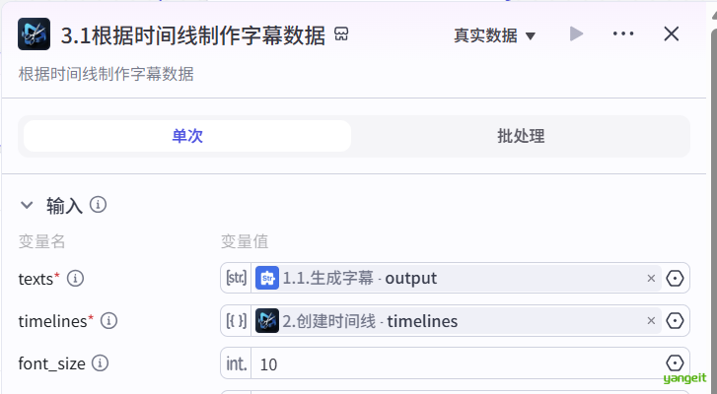Image resolution: width=717 pixels, height=394 pixels.
Task: Collapse the 输入 section
Action: click(27, 205)
